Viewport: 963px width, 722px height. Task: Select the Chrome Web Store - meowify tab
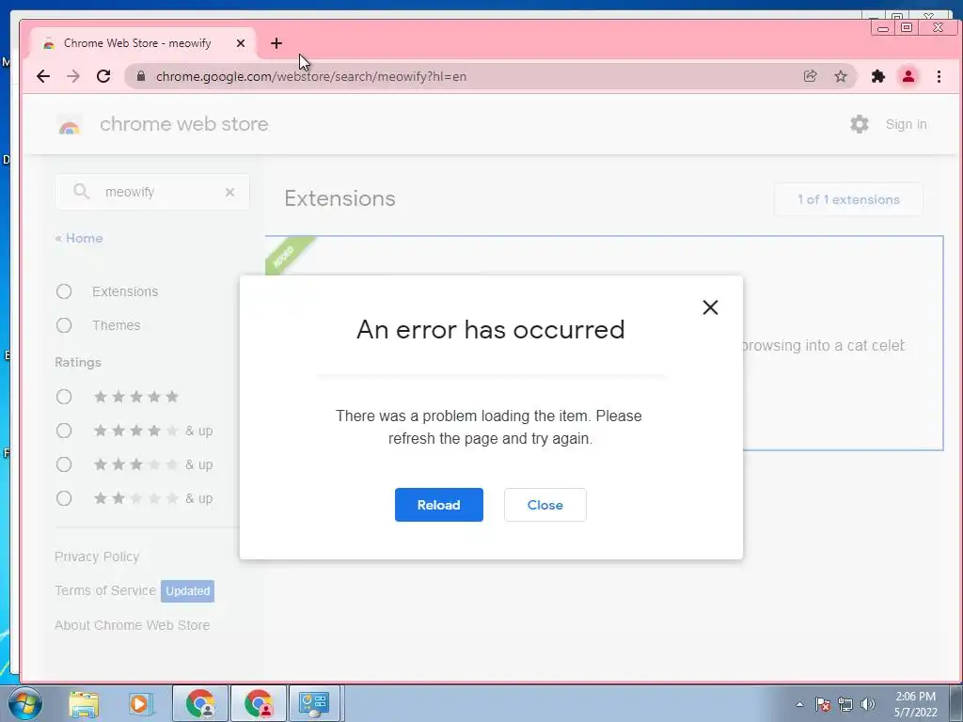[x=143, y=43]
